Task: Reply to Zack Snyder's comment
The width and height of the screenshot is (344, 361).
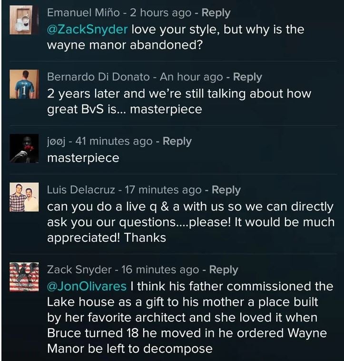Action: tap(224, 269)
